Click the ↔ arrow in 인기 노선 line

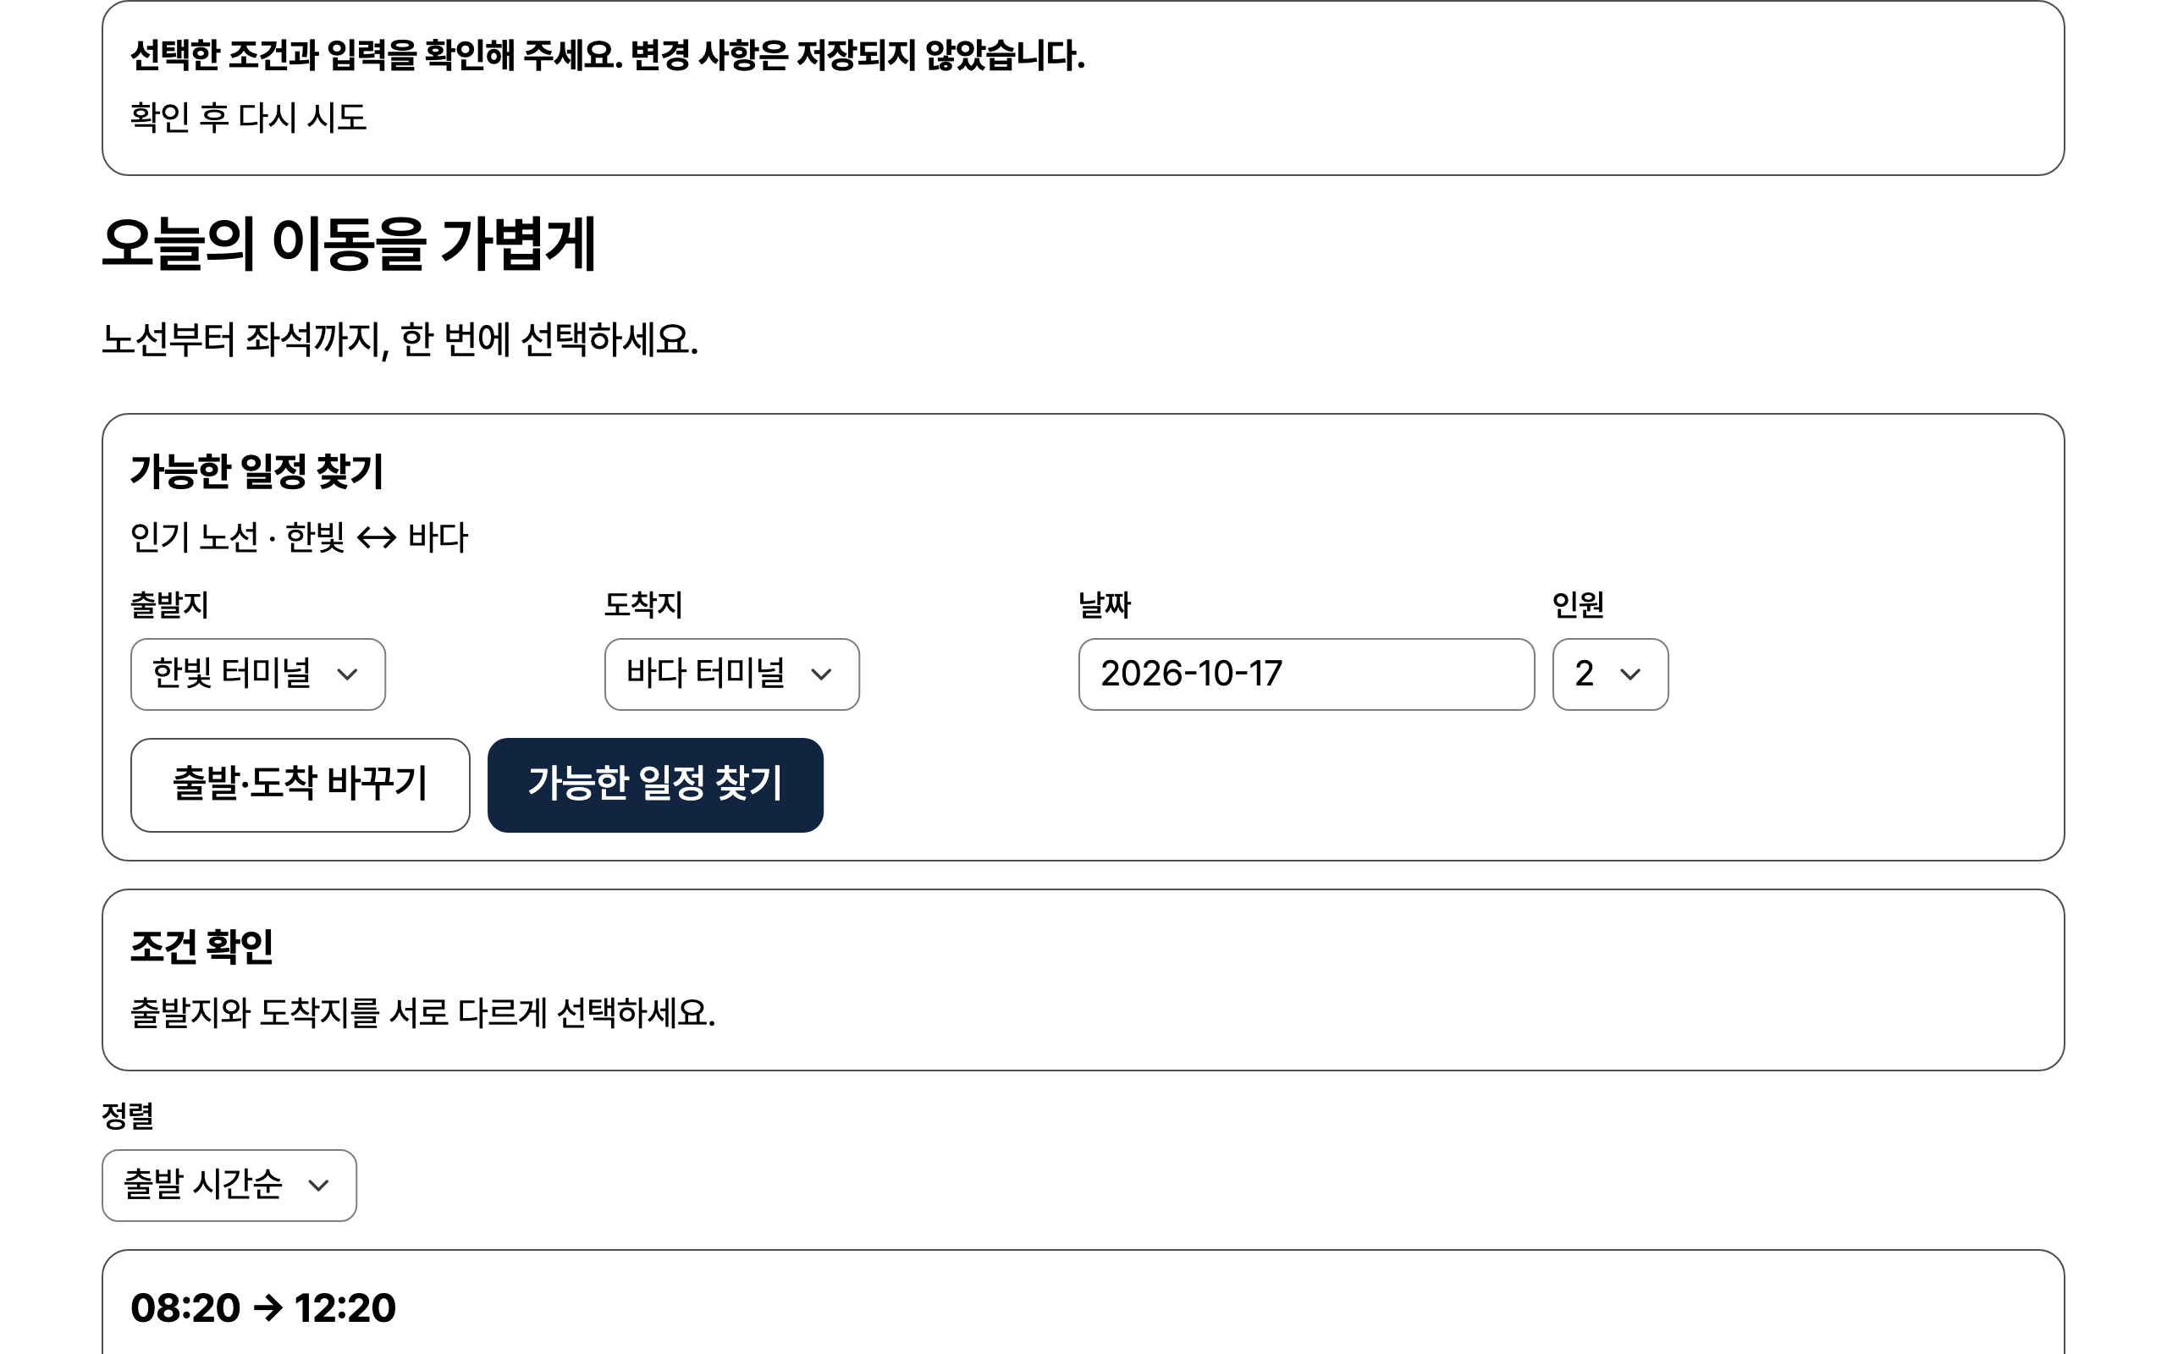tap(376, 538)
